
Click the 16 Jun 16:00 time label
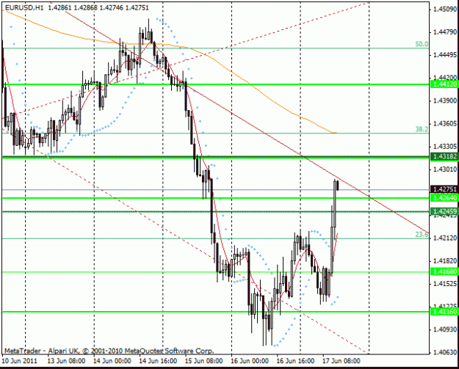click(295, 361)
